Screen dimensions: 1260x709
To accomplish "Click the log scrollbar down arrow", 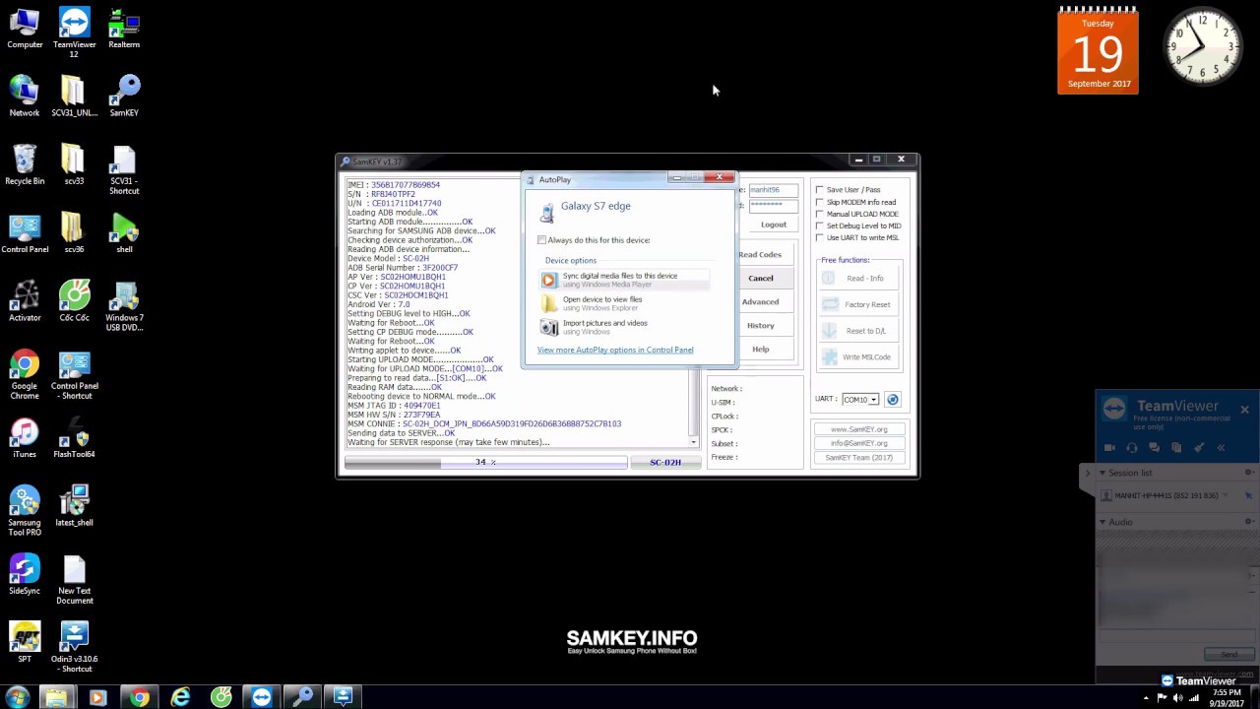I will coord(694,442).
